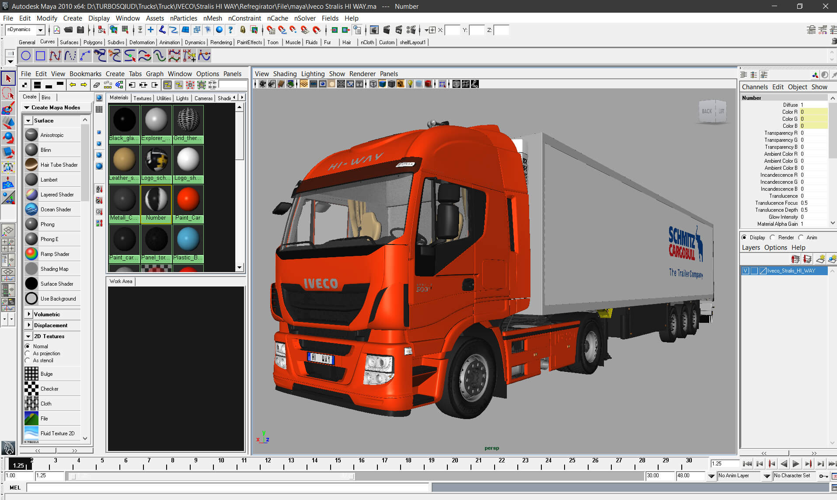Screen dimensions: 837x500
Task: Select the As projection radio button
Action: pyautogui.click(x=28, y=353)
